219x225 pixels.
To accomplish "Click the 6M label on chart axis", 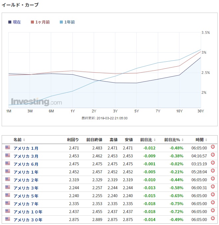I will coord(51,111).
